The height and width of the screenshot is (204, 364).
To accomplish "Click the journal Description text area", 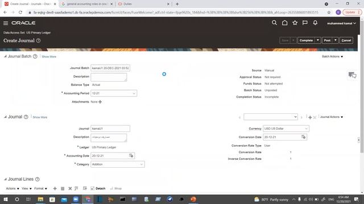I will pos(109,138).
